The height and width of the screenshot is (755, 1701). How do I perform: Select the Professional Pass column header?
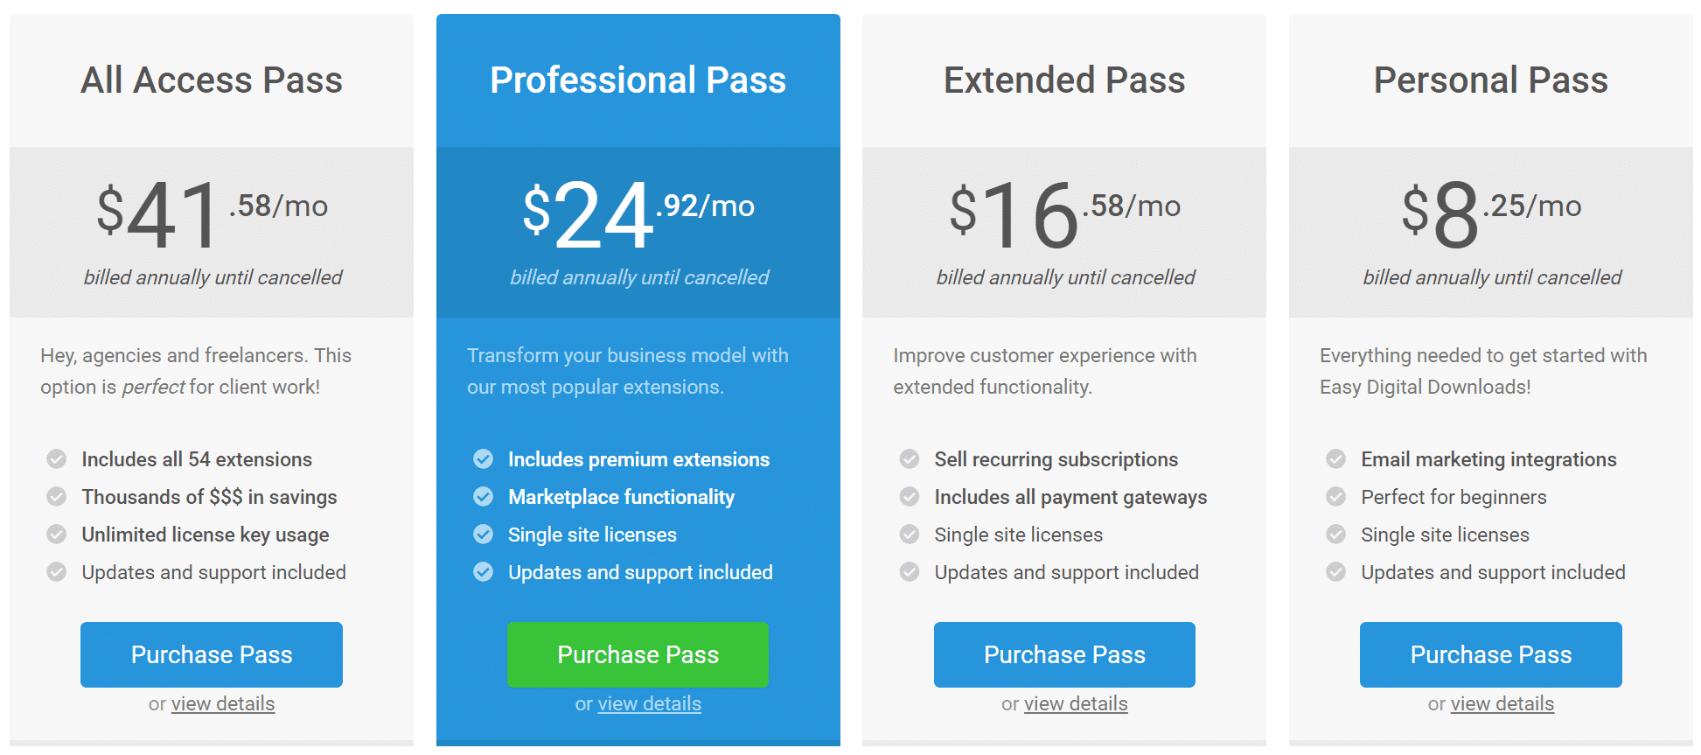coord(638,80)
